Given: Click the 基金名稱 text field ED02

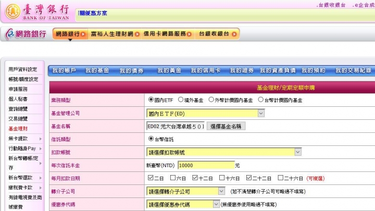Looking at the screenshot, I should pos(176,126).
